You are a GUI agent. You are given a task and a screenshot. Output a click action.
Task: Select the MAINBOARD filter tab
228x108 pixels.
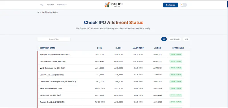tap(175, 39)
